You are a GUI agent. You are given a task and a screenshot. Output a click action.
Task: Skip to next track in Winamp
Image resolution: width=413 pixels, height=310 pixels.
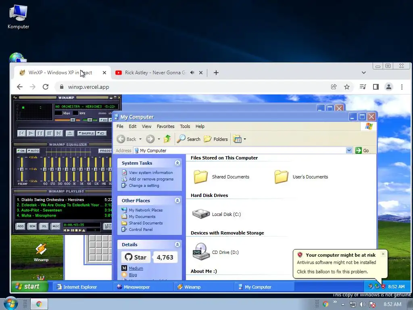58,133
